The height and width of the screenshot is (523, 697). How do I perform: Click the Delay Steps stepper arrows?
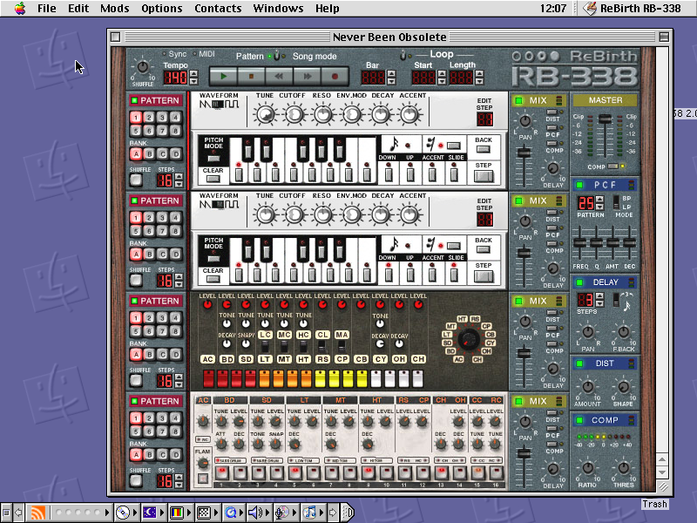pyautogui.click(x=599, y=300)
